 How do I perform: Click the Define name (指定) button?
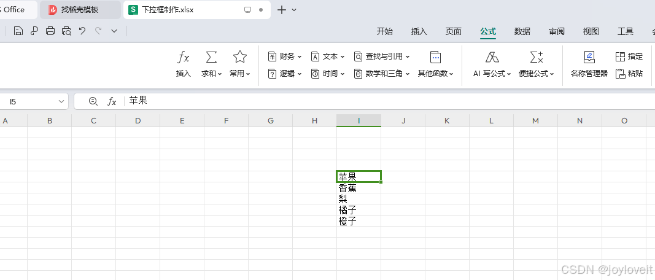629,56
